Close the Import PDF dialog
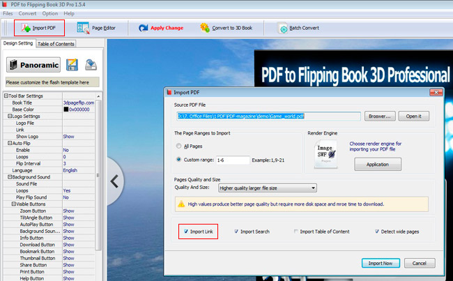453x281 pixels. click(436, 92)
